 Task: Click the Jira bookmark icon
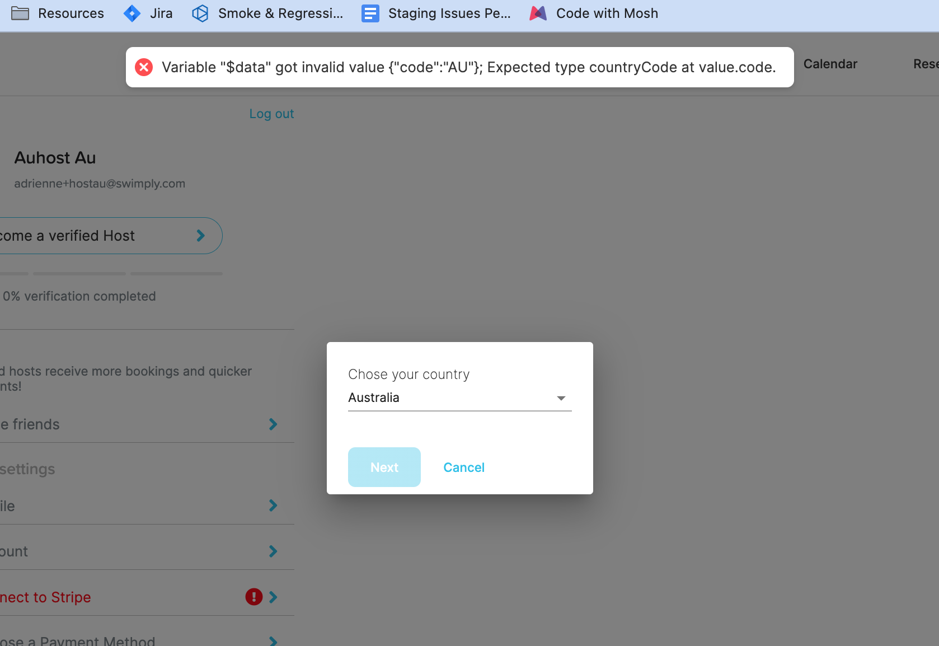click(x=132, y=13)
